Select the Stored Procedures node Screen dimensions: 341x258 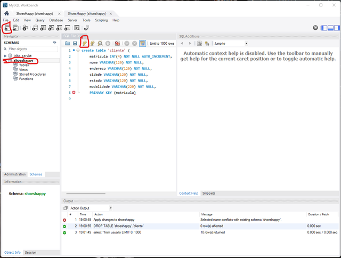[33, 74]
